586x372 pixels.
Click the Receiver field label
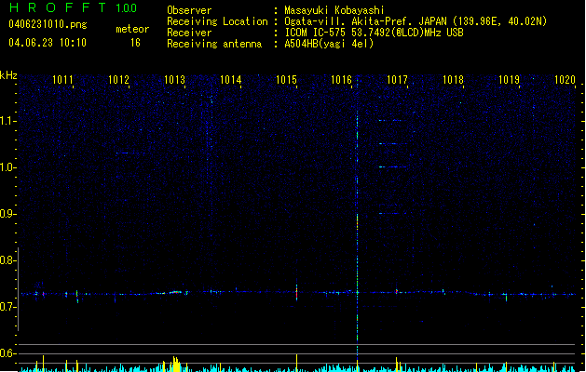point(189,33)
